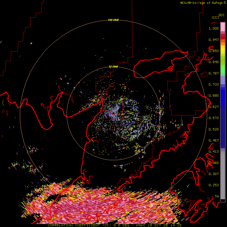Screen dimensions: 227x227
Task: Click the 0.520 color scale value
Action: point(214,129)
